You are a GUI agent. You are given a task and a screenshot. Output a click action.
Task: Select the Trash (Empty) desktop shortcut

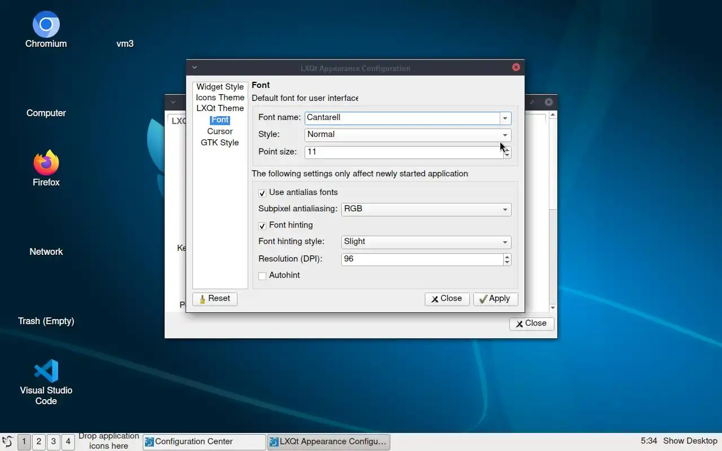coord(46,321)
